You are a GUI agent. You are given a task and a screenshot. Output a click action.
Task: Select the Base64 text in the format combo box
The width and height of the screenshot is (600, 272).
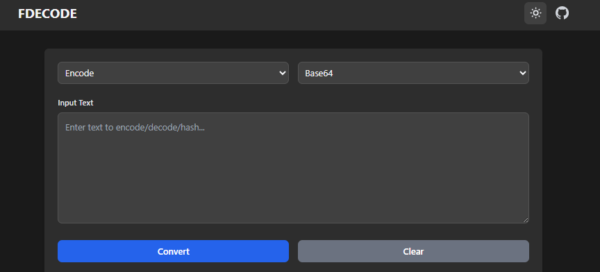(319, 73)
